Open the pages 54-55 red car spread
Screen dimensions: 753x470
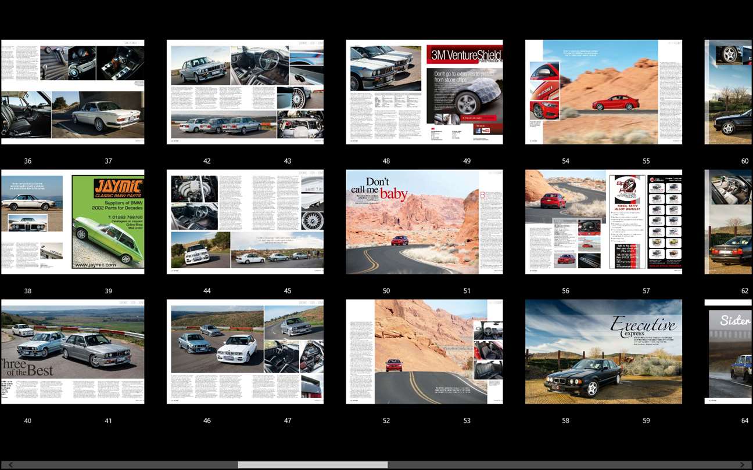[x=604, y=92]
